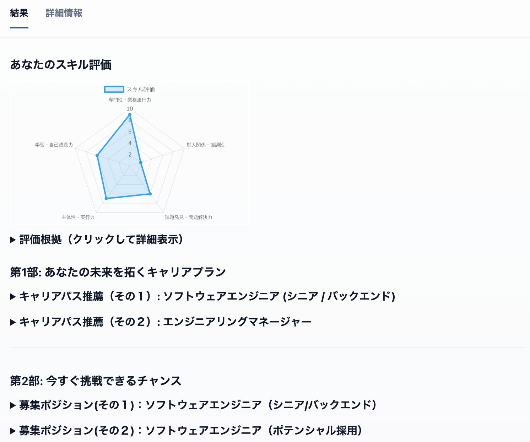Click the 学習・自己成長力 data point
The height and width of the screenshot is (442, 530).
click(x=97, y=155)
